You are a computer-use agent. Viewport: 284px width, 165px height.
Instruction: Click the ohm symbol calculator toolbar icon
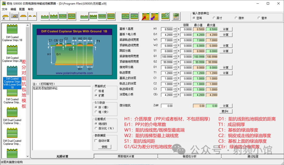(x=176, y=16)
